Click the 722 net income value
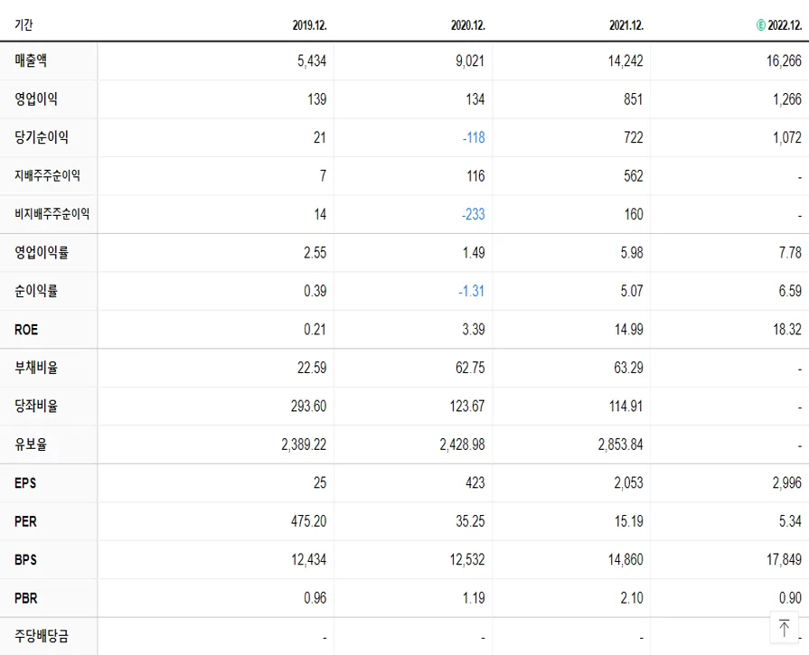This screenshot has height=655, width=809. (x=633, y=137)
